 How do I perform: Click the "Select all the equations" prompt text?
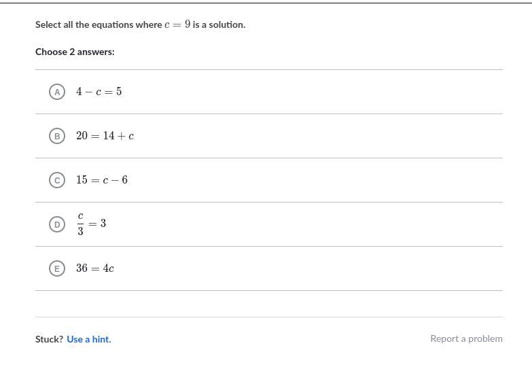pyautogui.click(x=99, y=24)
